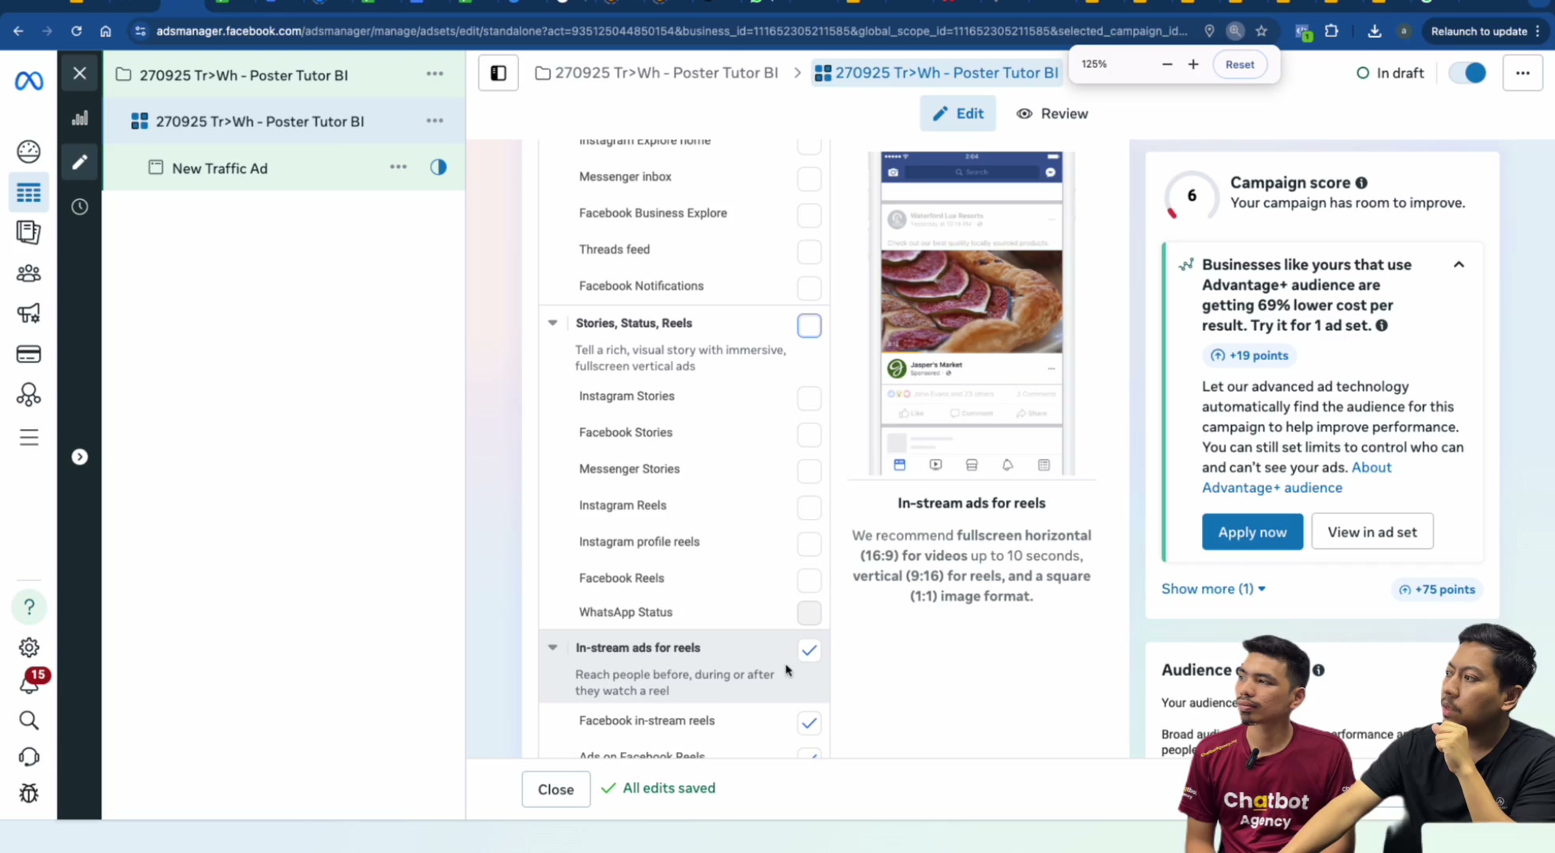Open the performance chart icon in edit panel
Viewport: 1555px width, 853px height.
click(80, 118)
